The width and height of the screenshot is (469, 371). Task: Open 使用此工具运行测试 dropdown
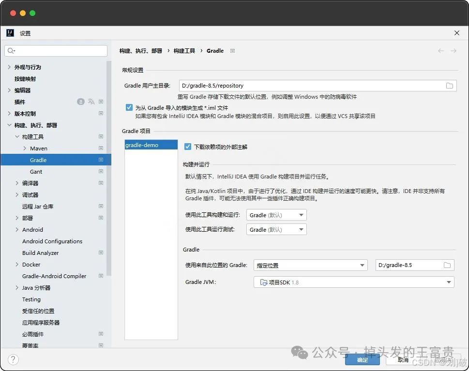(x=276, y=230)
